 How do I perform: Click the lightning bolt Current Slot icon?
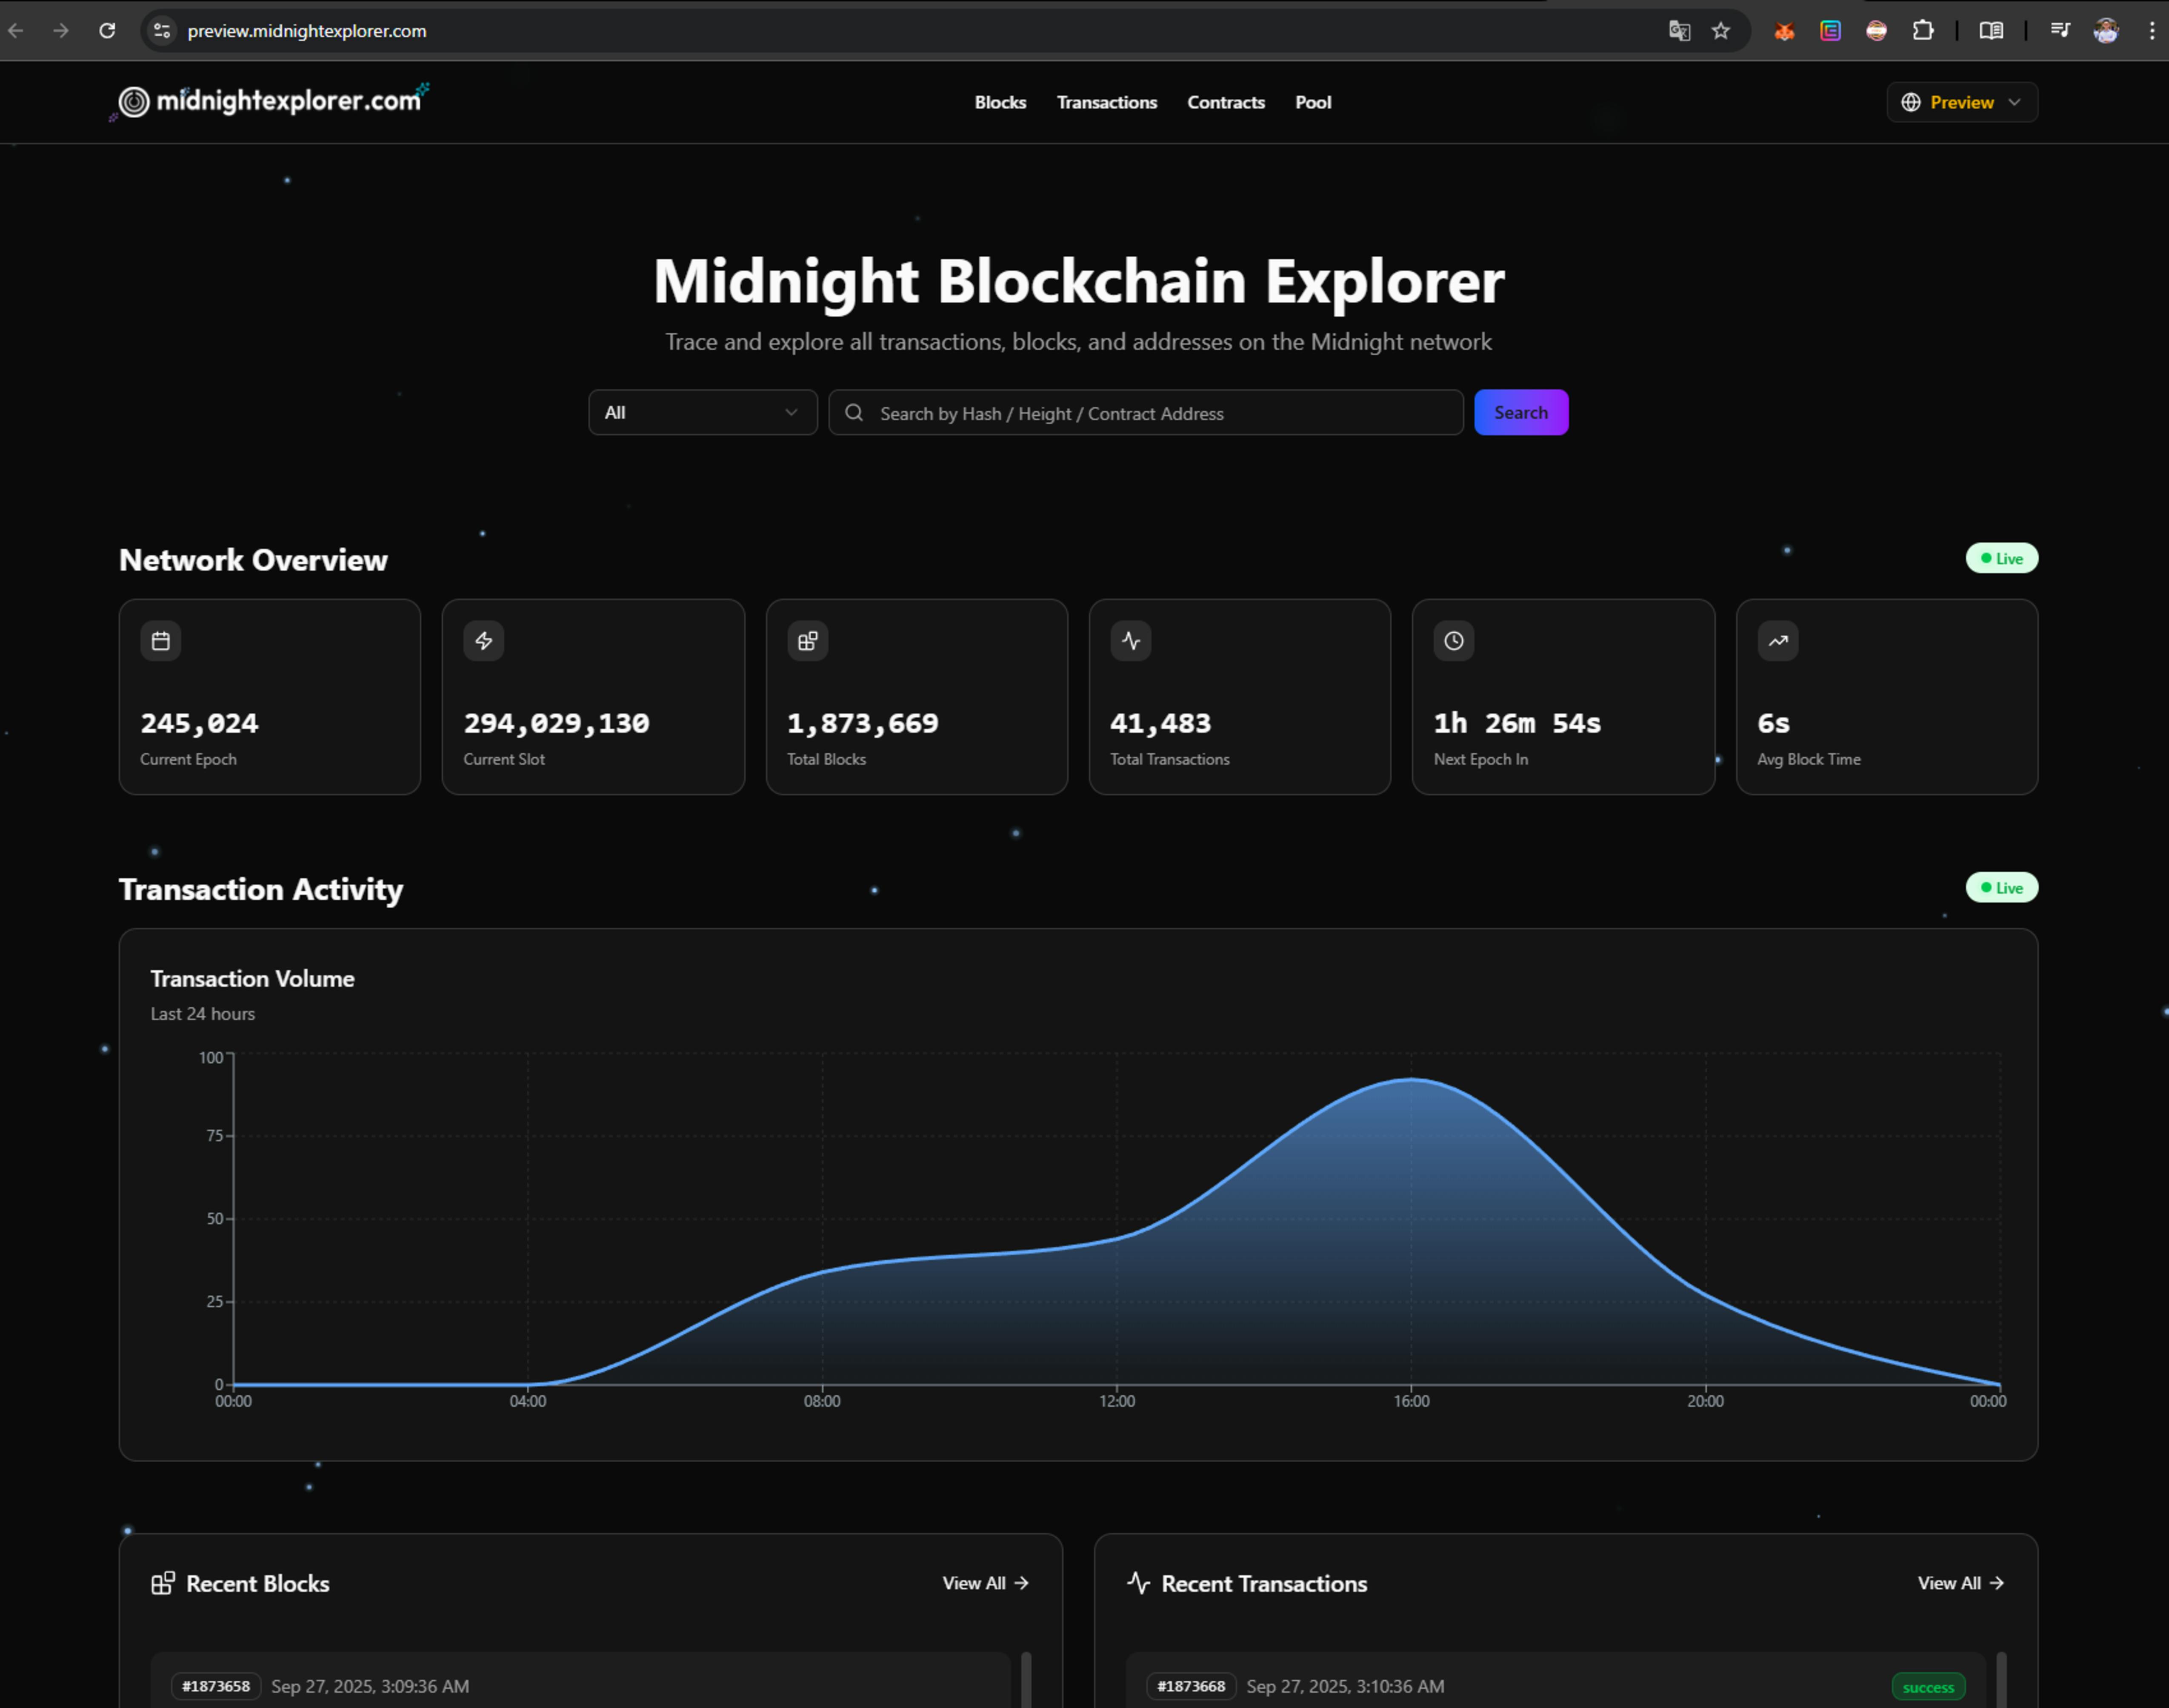point(484,641)
